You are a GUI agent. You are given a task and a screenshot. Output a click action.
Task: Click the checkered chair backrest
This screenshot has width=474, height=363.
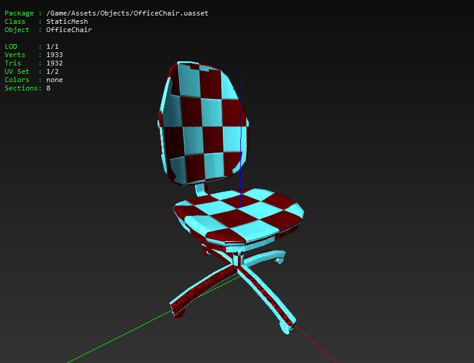[203, 123]
